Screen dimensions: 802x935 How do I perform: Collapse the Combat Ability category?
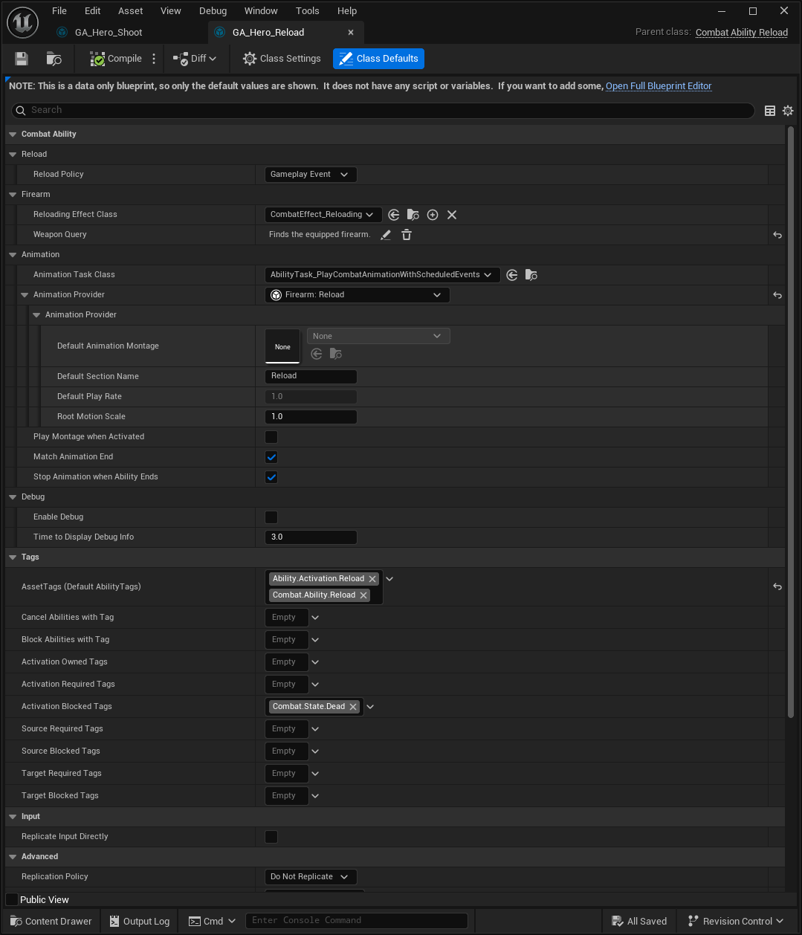click(13, 135)
